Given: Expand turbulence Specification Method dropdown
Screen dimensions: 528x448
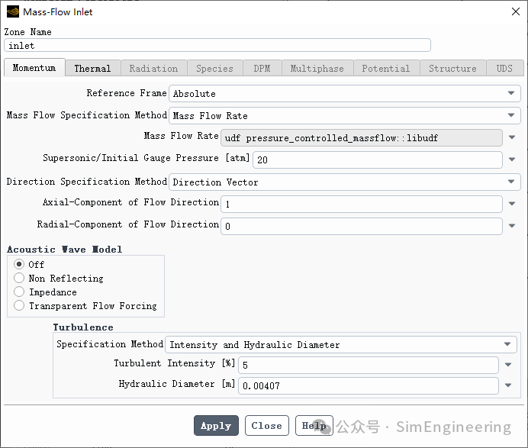Looking at the screenshot, I should pos(341,345).
